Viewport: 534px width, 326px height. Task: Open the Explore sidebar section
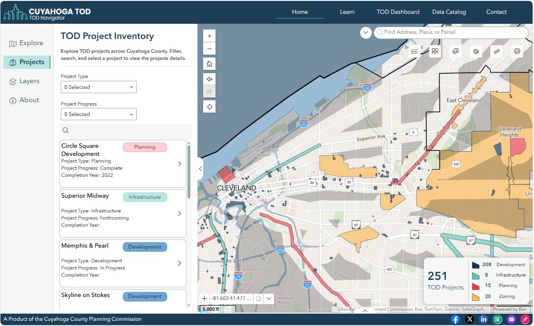[27, 43]
